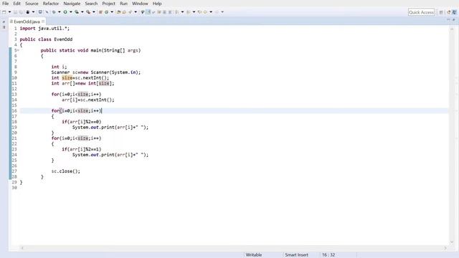This screenshot has width=459, height=258.
Task: Select the EvenOdd.java editor tab
Action: [27, 21]
